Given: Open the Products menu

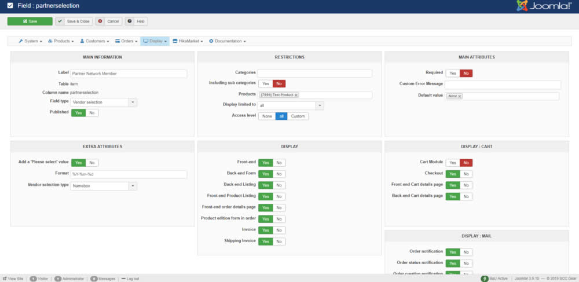Looking at the screenshot, I should coord(61,41).
